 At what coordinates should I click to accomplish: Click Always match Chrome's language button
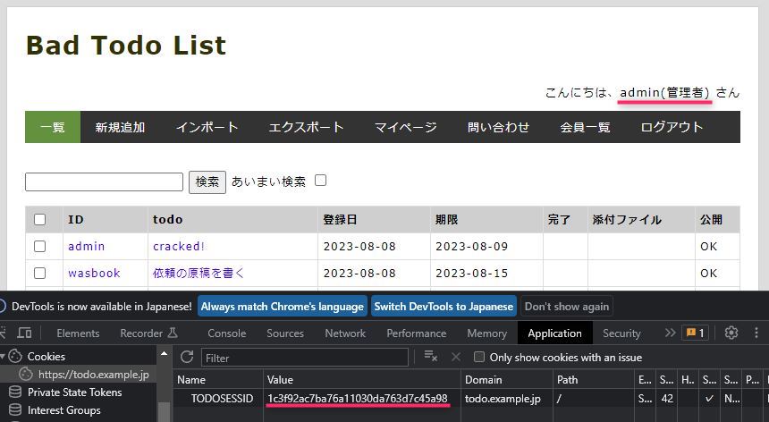click(283, 307)
